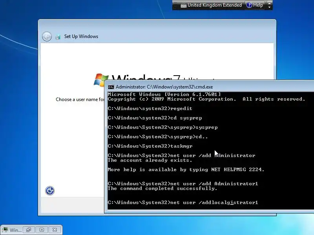Image resolution: width=314 pixels, height=235 pixels.
Task: Click the Set Up Windows small icon
Action: pos(58,37)
